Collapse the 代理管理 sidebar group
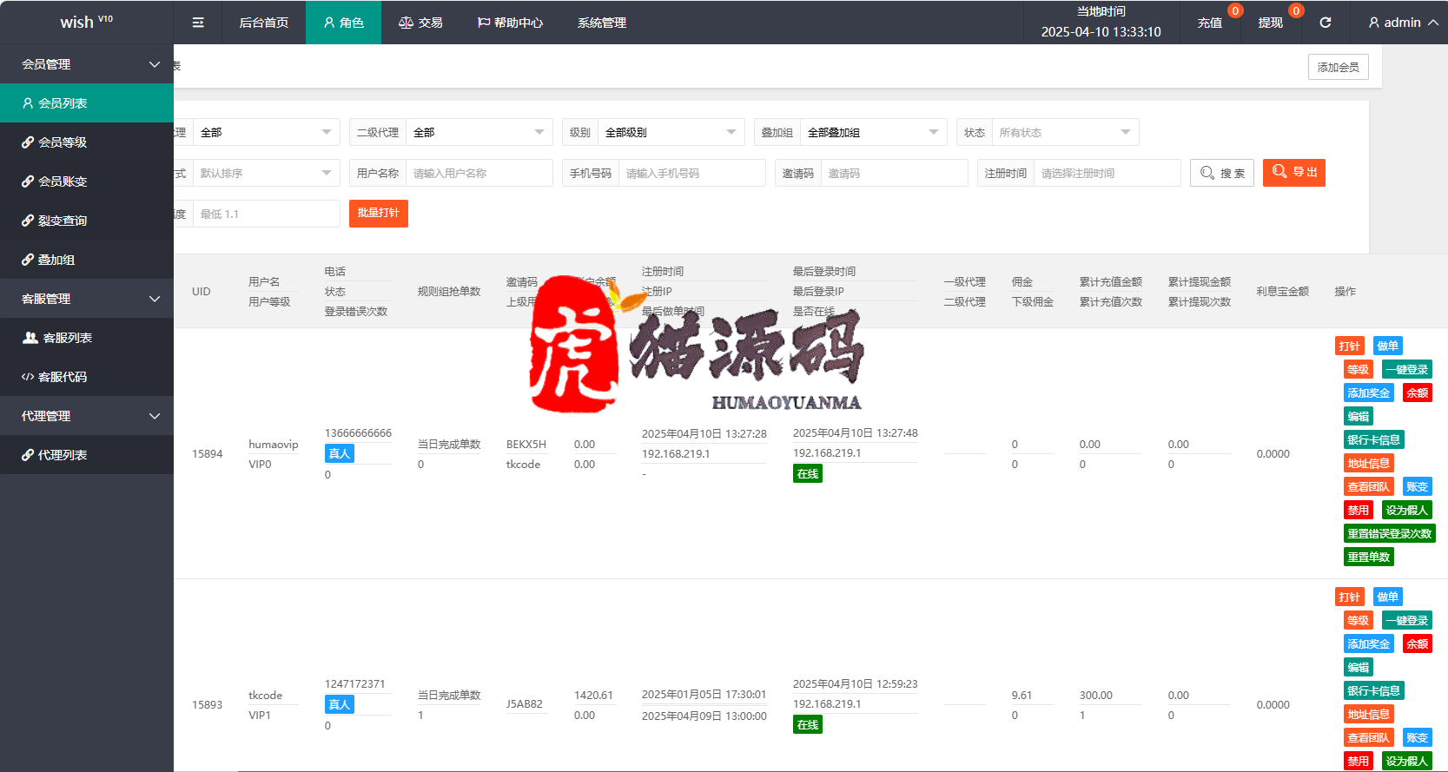This screenshot has height=772, width=1448. (87, 416)
